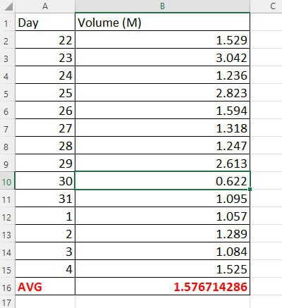Select column A header
The image size is (282, 308).
click(45, 6)
